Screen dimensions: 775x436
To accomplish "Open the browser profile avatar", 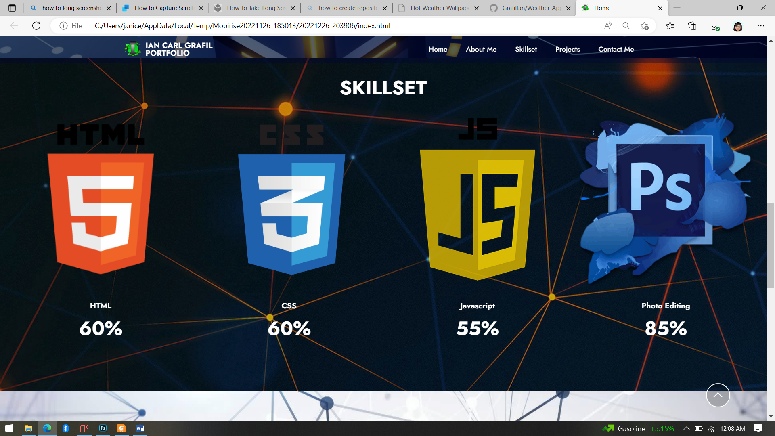I will [737, 25].
